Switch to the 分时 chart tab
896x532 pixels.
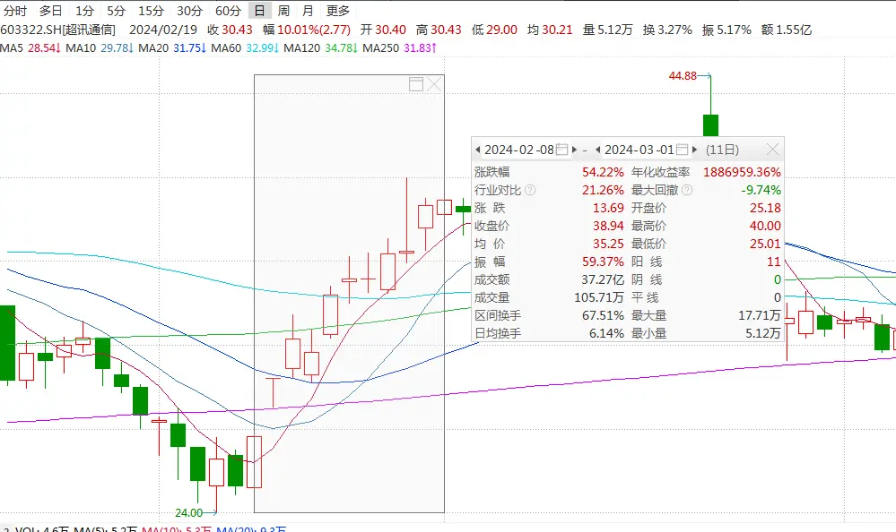coord(15,11)
